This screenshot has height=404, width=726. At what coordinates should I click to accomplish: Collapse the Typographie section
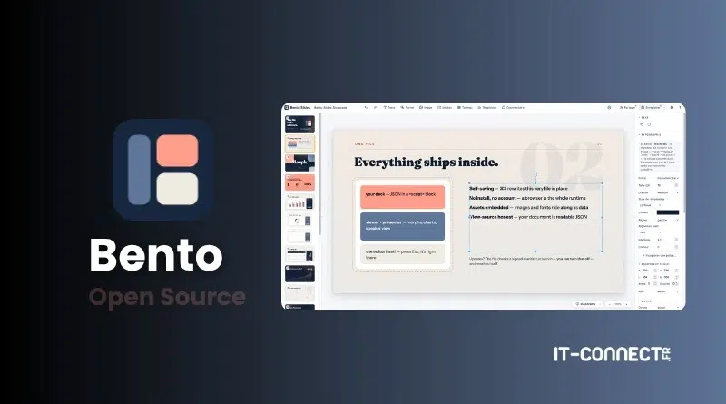pyautogui.click(x=650, y=135)
